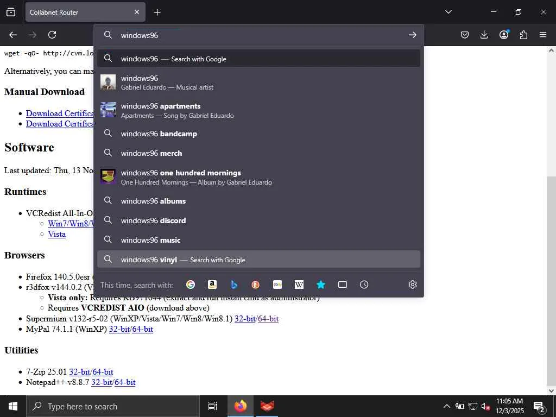The height and width of the screenshot is (417, 556).
Task: Reload the current page
Action: pos(52,35)
